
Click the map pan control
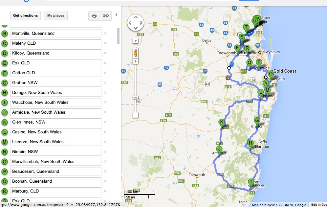[x=136, y=23]
